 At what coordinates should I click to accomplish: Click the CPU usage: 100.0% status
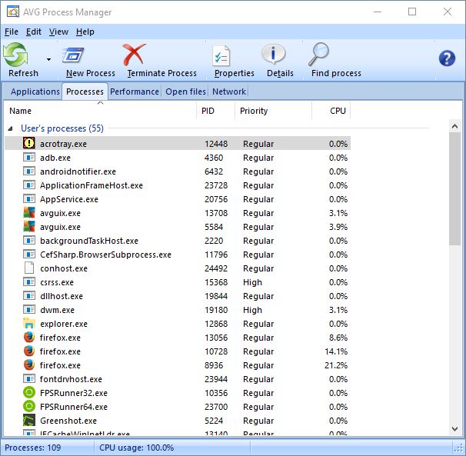(x=136, y=448)
